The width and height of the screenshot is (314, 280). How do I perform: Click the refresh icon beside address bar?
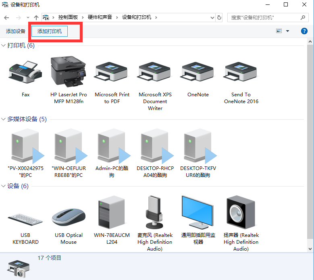pyautogui.click(x=219, y=18)
